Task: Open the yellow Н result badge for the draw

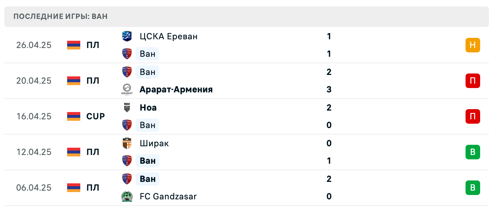Action: (x=473, y=45)
